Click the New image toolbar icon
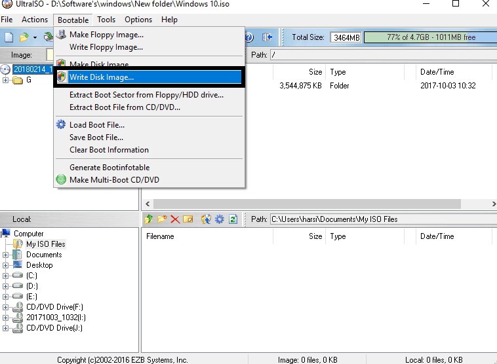Image resolution: width=497 pixels, height=364 pixels. 9,37
